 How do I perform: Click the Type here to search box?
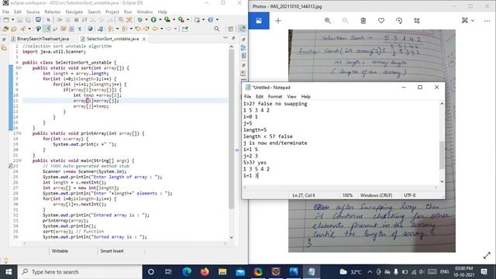[80, 272]
